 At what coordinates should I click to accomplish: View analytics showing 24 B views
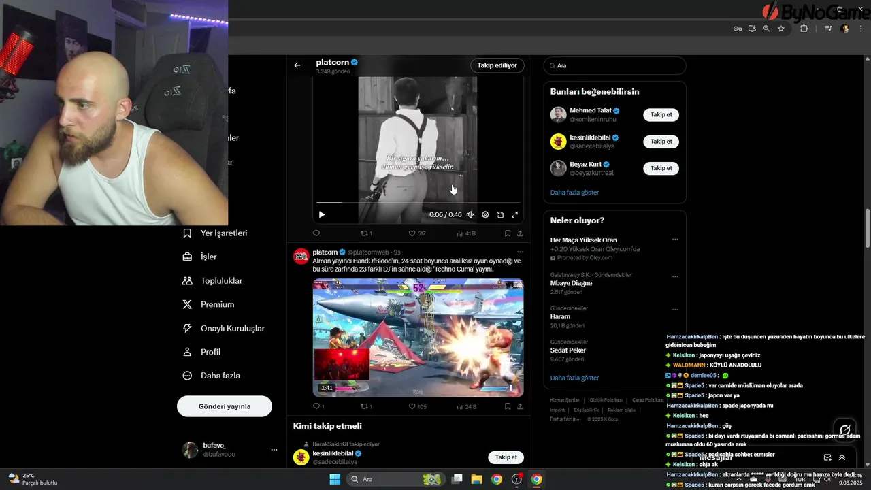point(465,406)
